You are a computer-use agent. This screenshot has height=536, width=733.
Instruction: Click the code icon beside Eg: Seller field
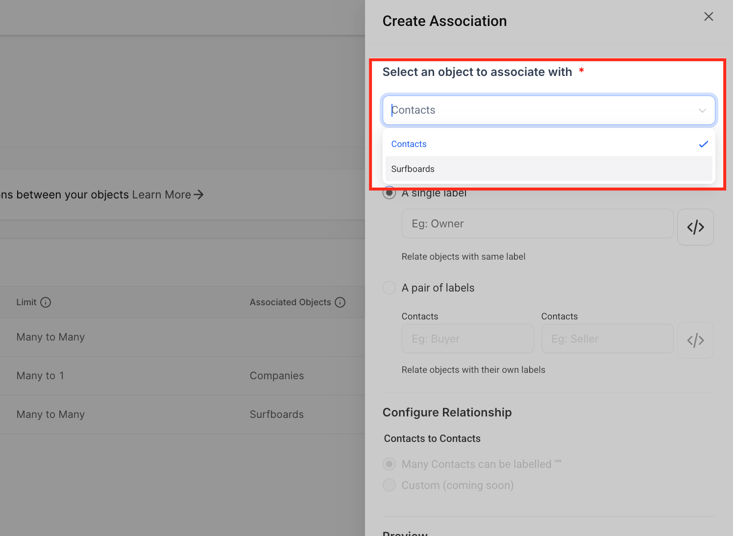695,340
